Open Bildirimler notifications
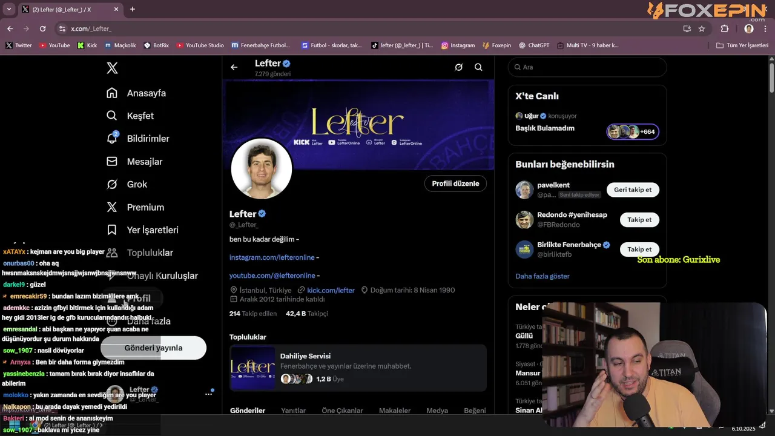The height and width of the screenshot is (436, 775). (x=138, y=139)
